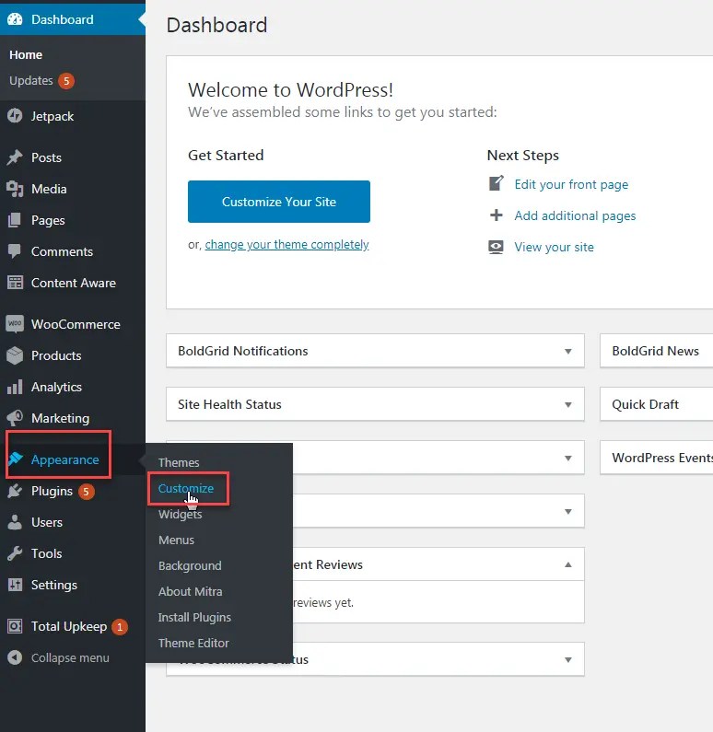Click the Comments speech bubble icon
The height and width of the screenshot is (732, 713).
(15, 251)
